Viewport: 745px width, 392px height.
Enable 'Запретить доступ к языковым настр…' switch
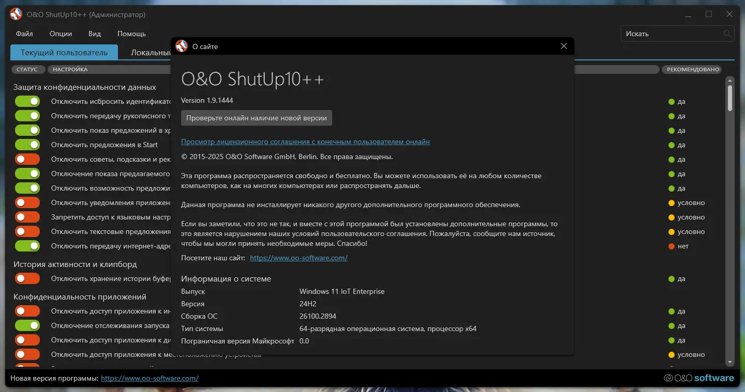pos(27,217)
